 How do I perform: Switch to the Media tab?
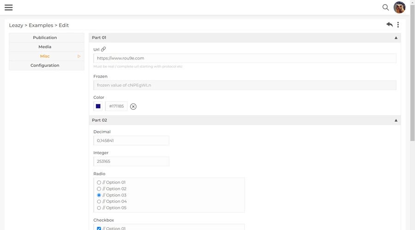tap(47, 47)
